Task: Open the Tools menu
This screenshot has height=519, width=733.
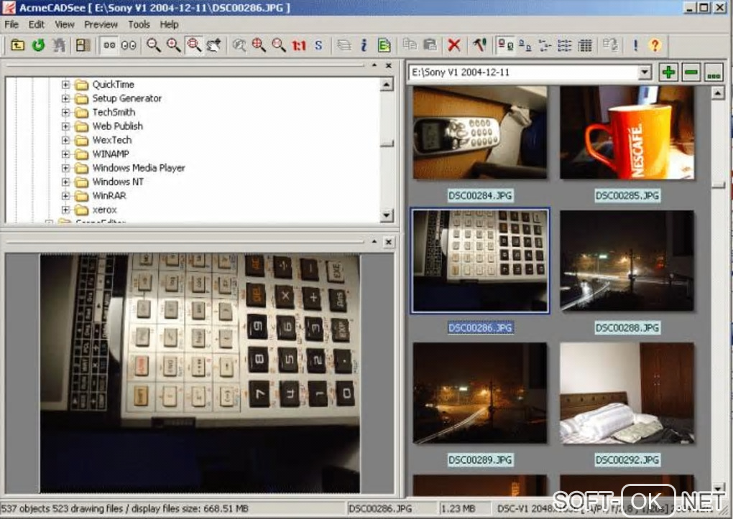Action: 139,24
